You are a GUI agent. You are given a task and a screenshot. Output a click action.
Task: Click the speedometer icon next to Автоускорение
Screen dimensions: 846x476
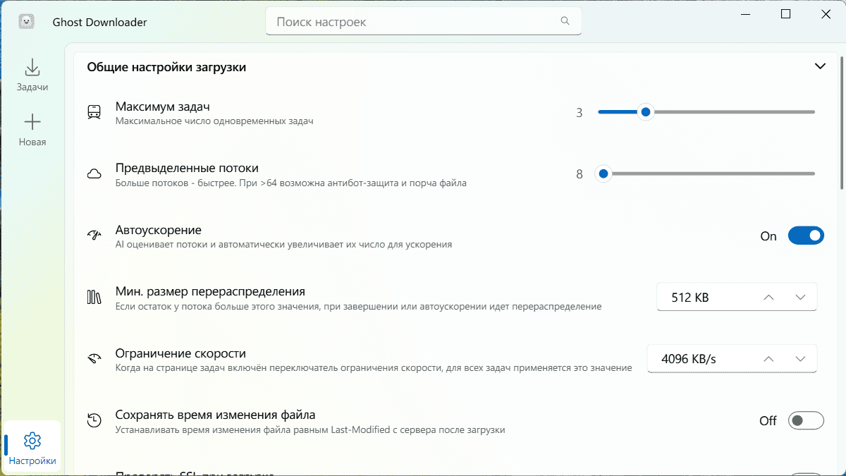pyautogui.click(x=94, y=236)
